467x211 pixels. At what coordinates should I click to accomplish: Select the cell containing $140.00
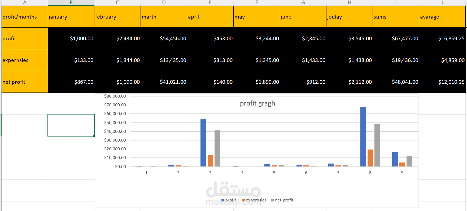coord(210,82)
